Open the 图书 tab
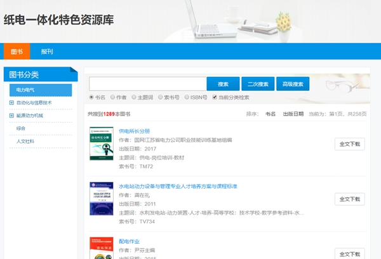381x259 pixels. click(17, 51)
